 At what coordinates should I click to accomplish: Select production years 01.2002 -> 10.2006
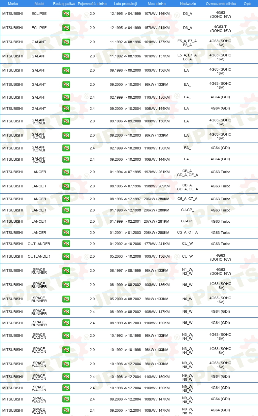point(125,244)
